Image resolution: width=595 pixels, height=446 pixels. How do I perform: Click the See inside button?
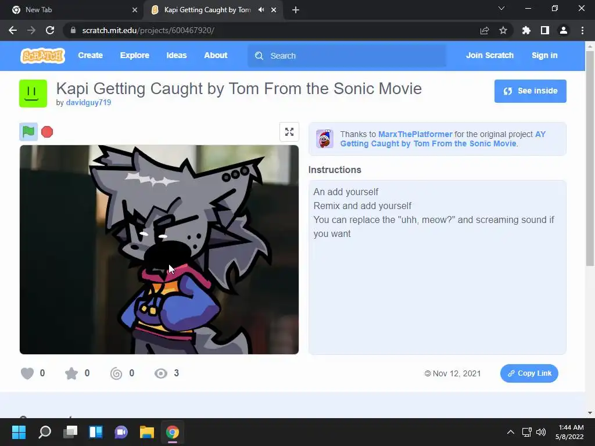[x=530, y=91]
